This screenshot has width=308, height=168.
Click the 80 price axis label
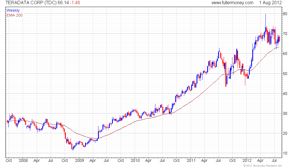point(285,14)
